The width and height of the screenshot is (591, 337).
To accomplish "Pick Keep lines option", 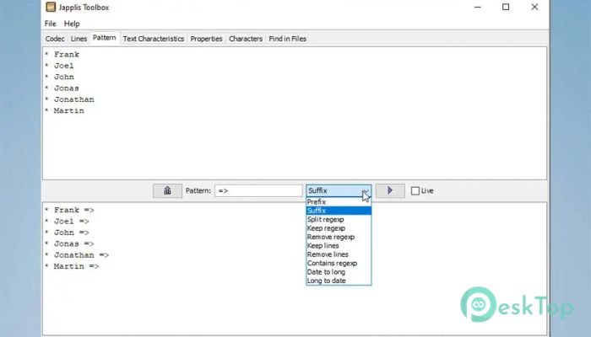I will (x=339, y=246).
